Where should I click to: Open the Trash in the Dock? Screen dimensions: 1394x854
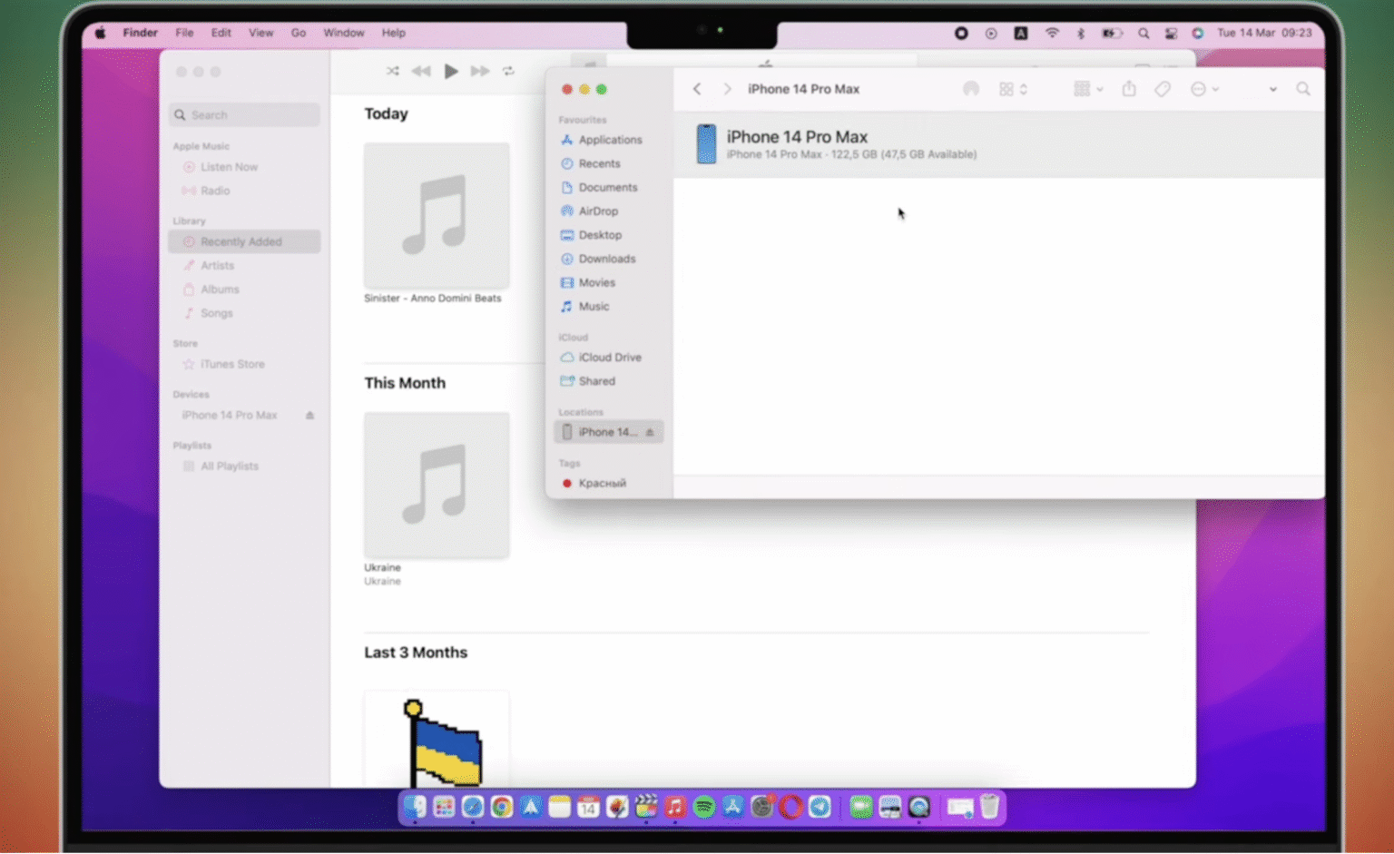(x=990, y=807)
